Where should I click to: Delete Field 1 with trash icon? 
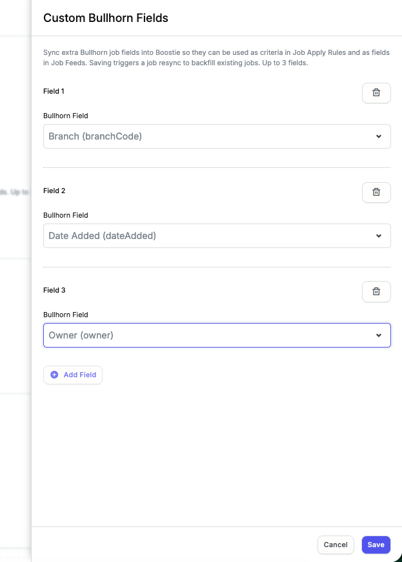[x=376, y=93]
